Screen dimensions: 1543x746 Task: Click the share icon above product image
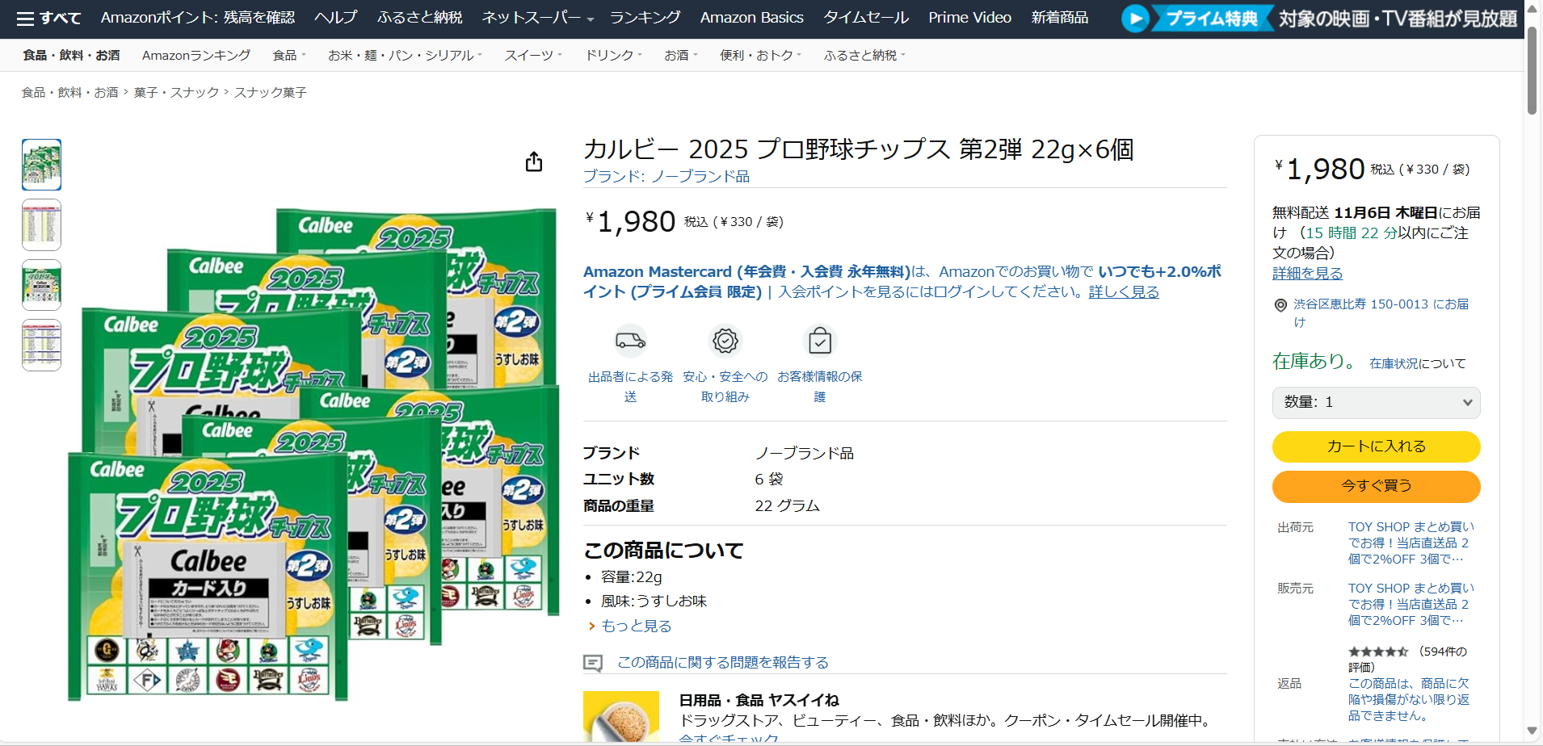tap(534, 162)
